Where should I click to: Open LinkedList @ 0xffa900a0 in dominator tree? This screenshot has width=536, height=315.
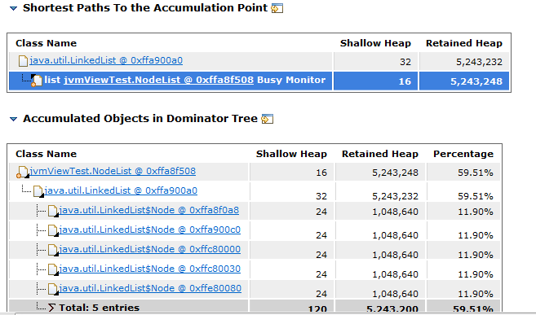coord(121,190)
